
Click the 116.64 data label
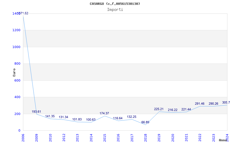(118, 118)
